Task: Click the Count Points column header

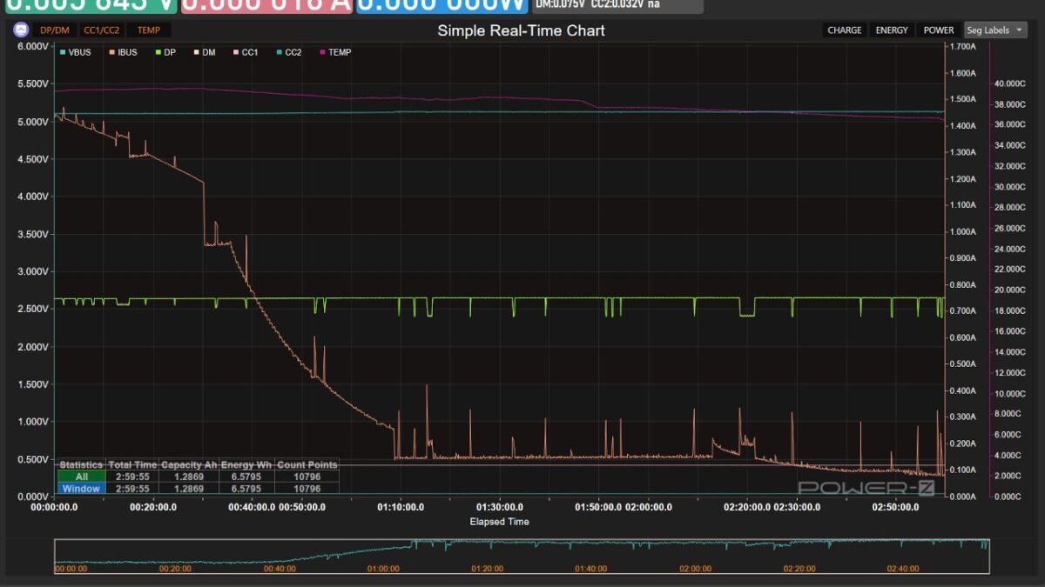Action: tap(307, 465)
